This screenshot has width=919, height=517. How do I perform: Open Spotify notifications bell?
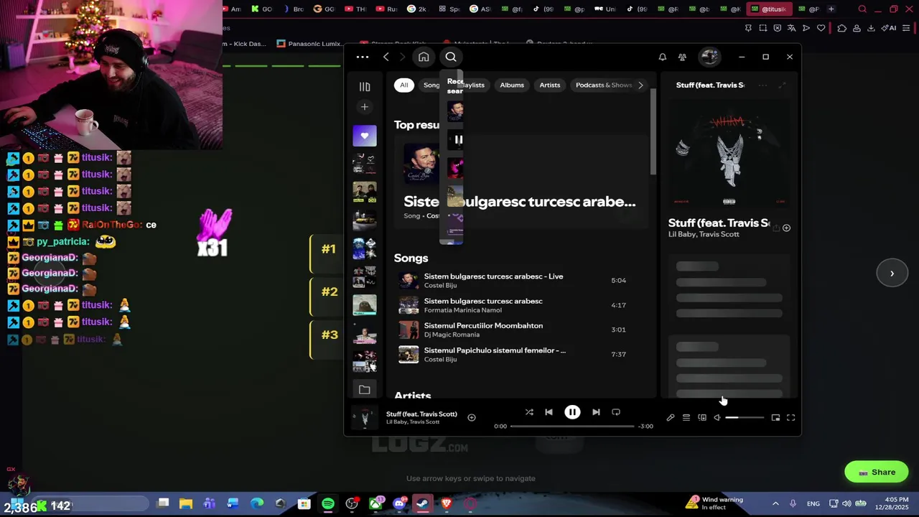click(x=663, y=57)
